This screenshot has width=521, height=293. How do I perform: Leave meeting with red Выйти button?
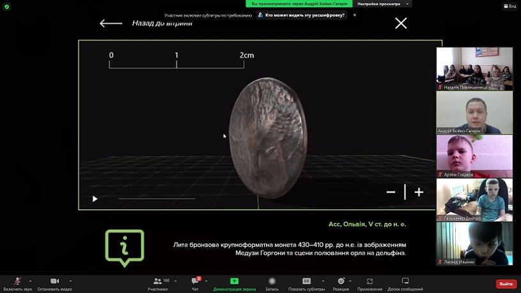coord(506,283)
